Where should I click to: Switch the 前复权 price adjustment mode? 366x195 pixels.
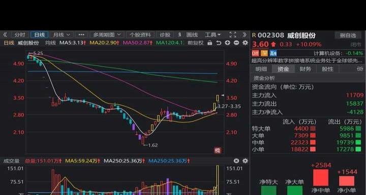coord(195,43)
